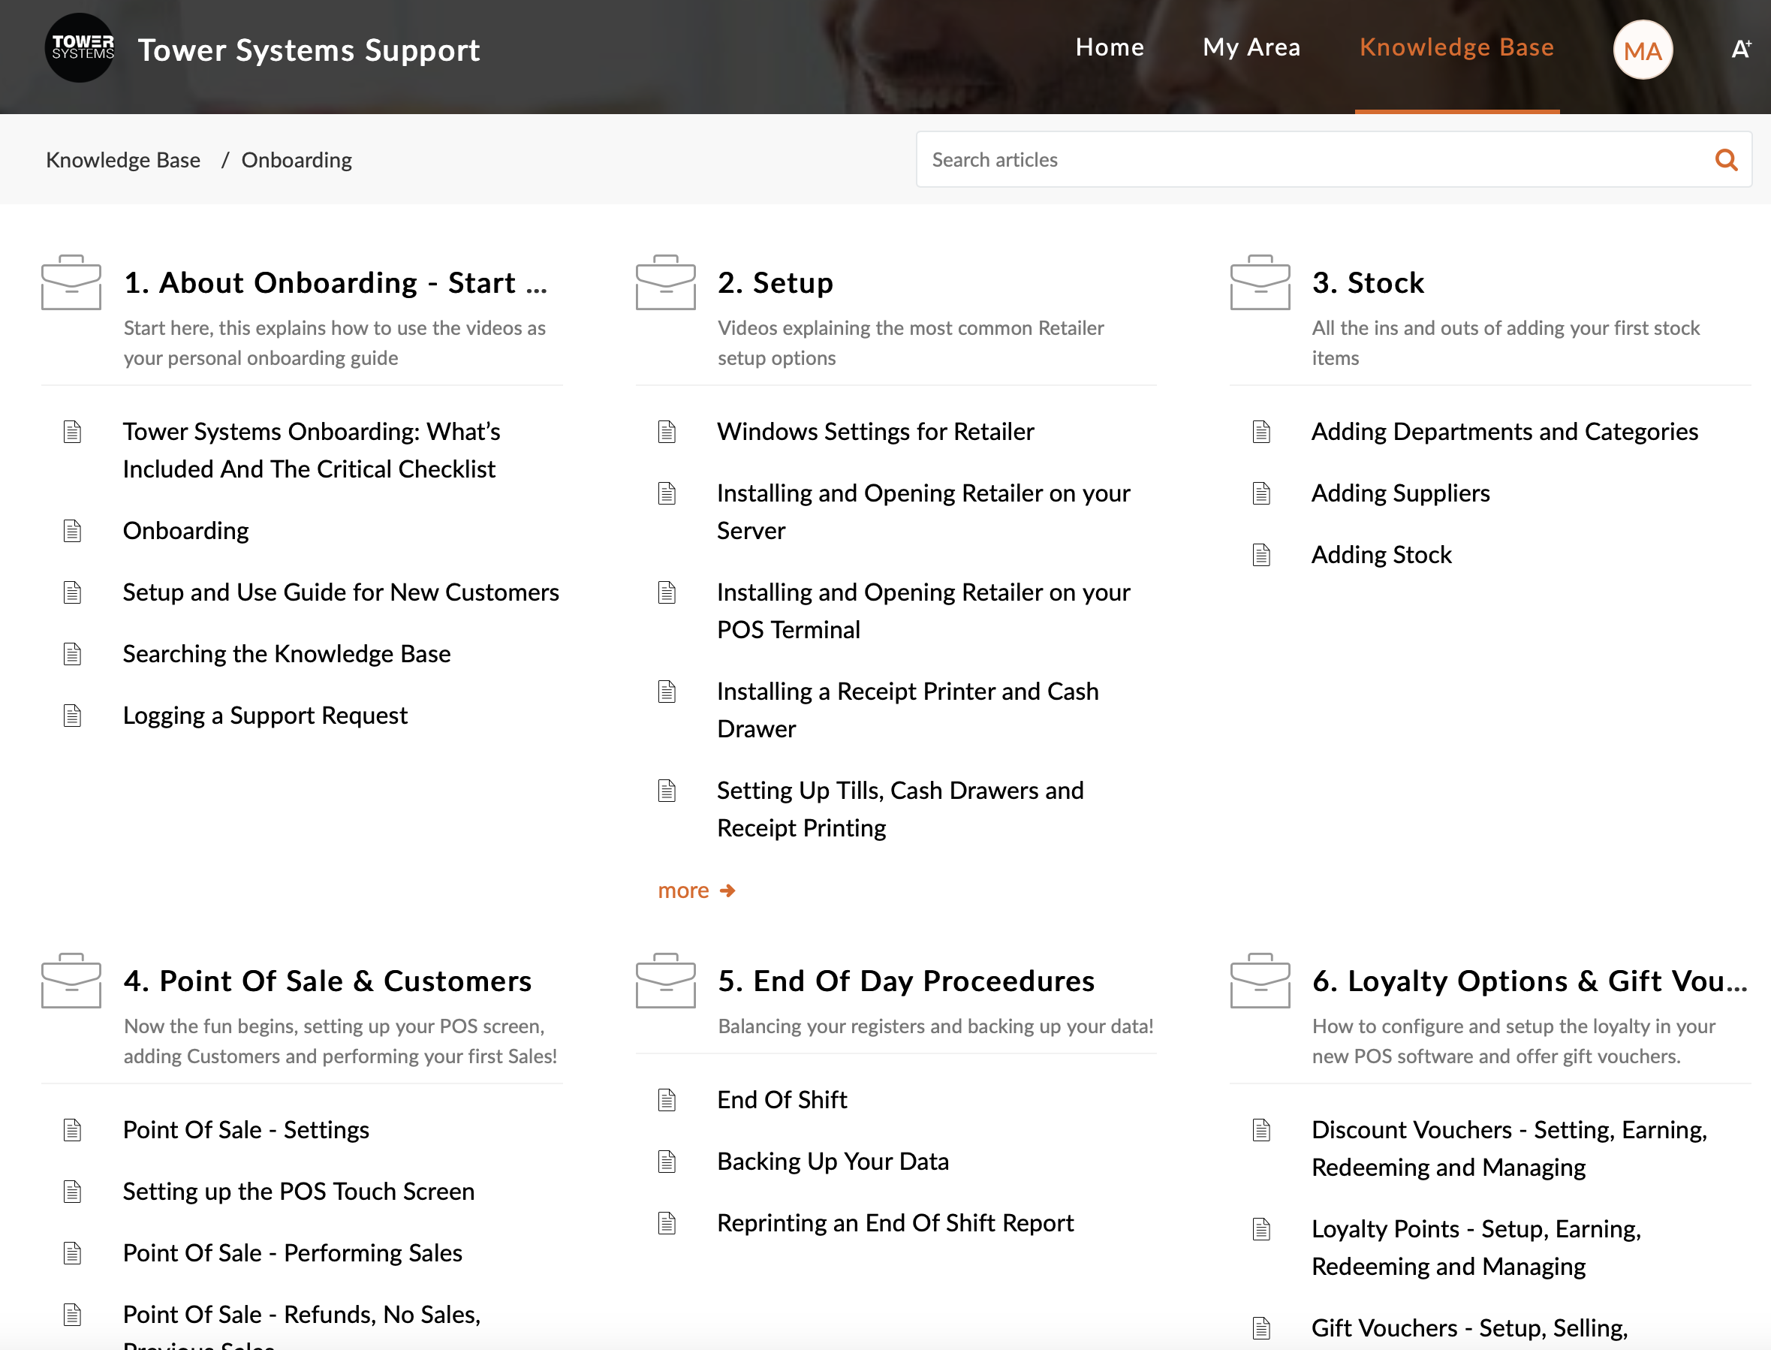Click document icon beside Adding Suppliers
Viewport: 1771px width, 1350px height.
point(1261,493)
